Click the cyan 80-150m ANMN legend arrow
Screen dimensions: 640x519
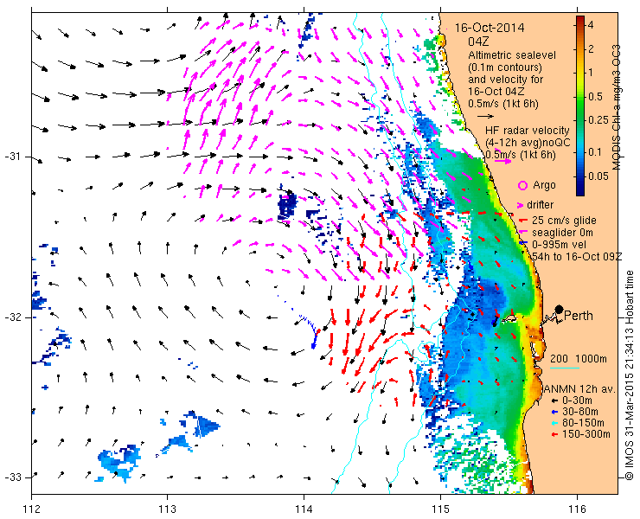coord(554,423)
